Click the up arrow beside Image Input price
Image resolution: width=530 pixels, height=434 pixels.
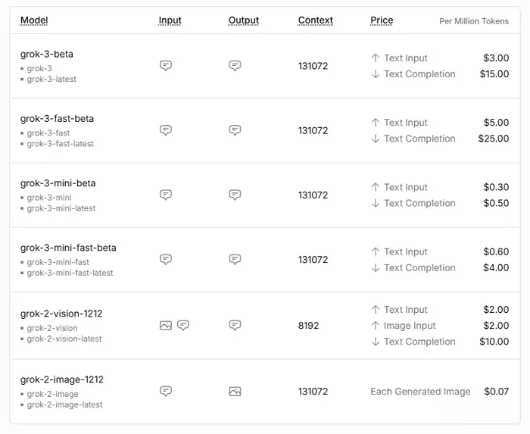376,326
